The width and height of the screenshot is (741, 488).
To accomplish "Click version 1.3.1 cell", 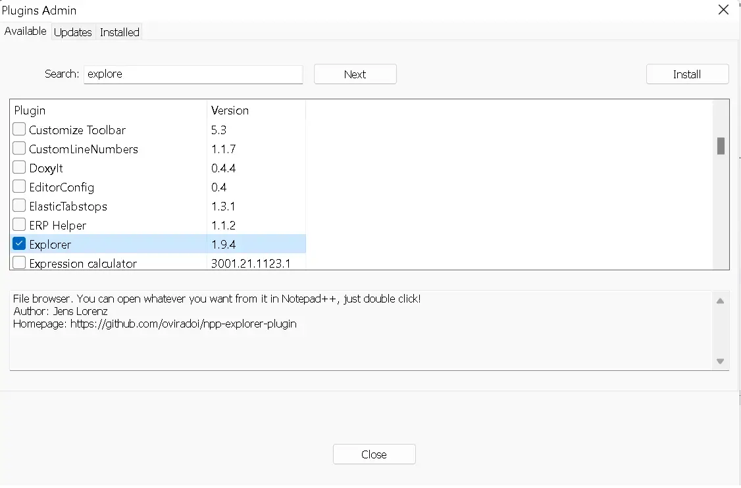I will coord(223,207).
